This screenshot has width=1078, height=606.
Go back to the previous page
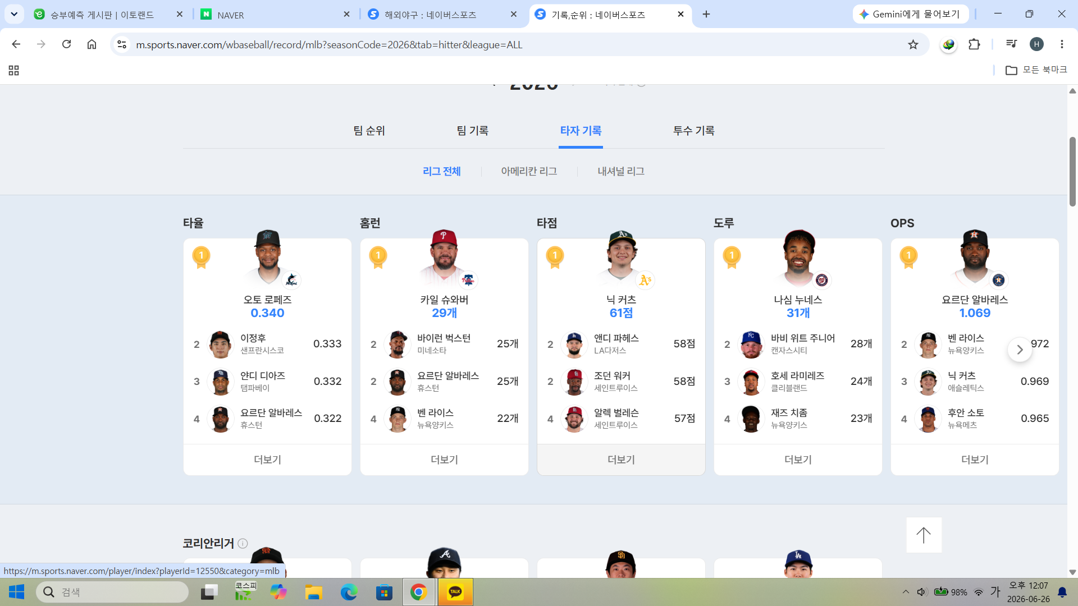pyautogui.click(x=16, y=44)
